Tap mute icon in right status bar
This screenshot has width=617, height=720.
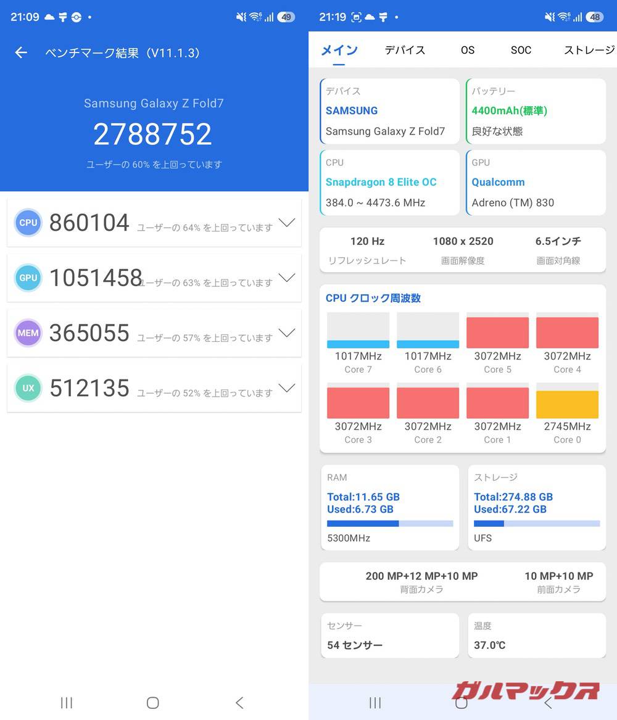tap(549, 17)
